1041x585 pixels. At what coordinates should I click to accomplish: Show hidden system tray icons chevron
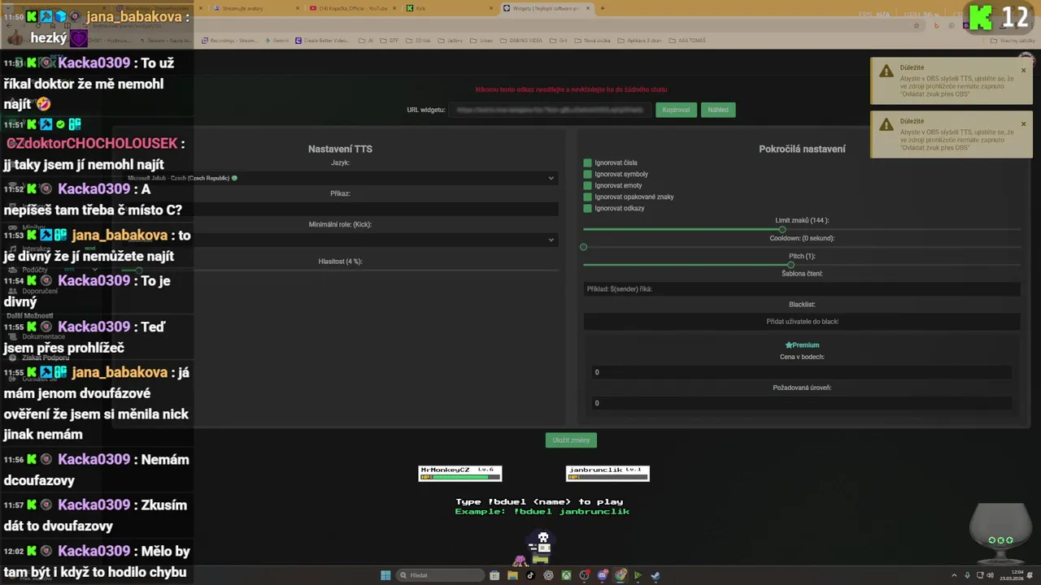coord(955,575)
